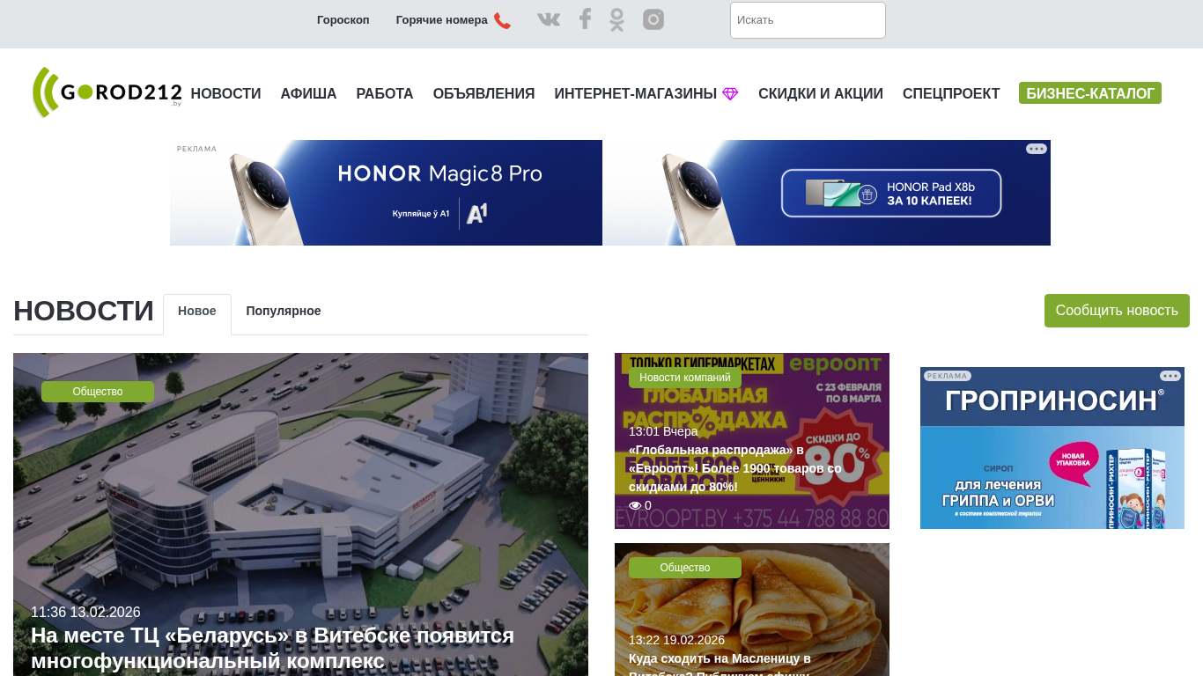1203x676 pixels.
Task: Open the ИНТЕРНЕТ-МАГАЗИНЫ menu item
Action: click(636, 94)
